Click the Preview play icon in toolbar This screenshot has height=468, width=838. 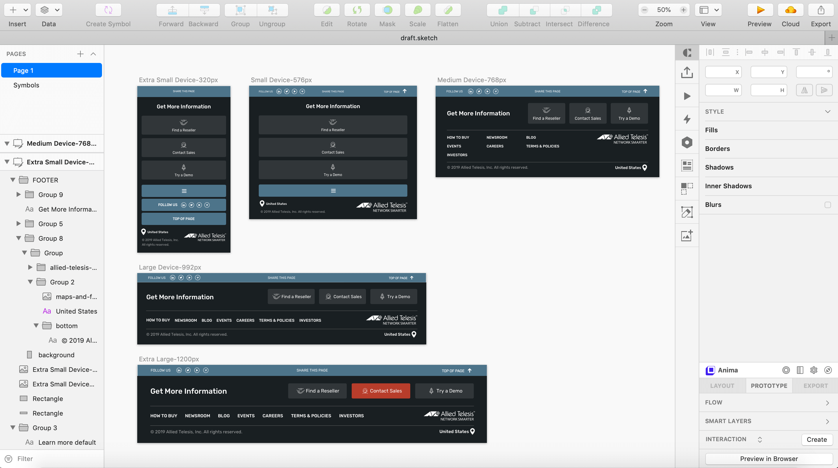click(x=760, y=10)
